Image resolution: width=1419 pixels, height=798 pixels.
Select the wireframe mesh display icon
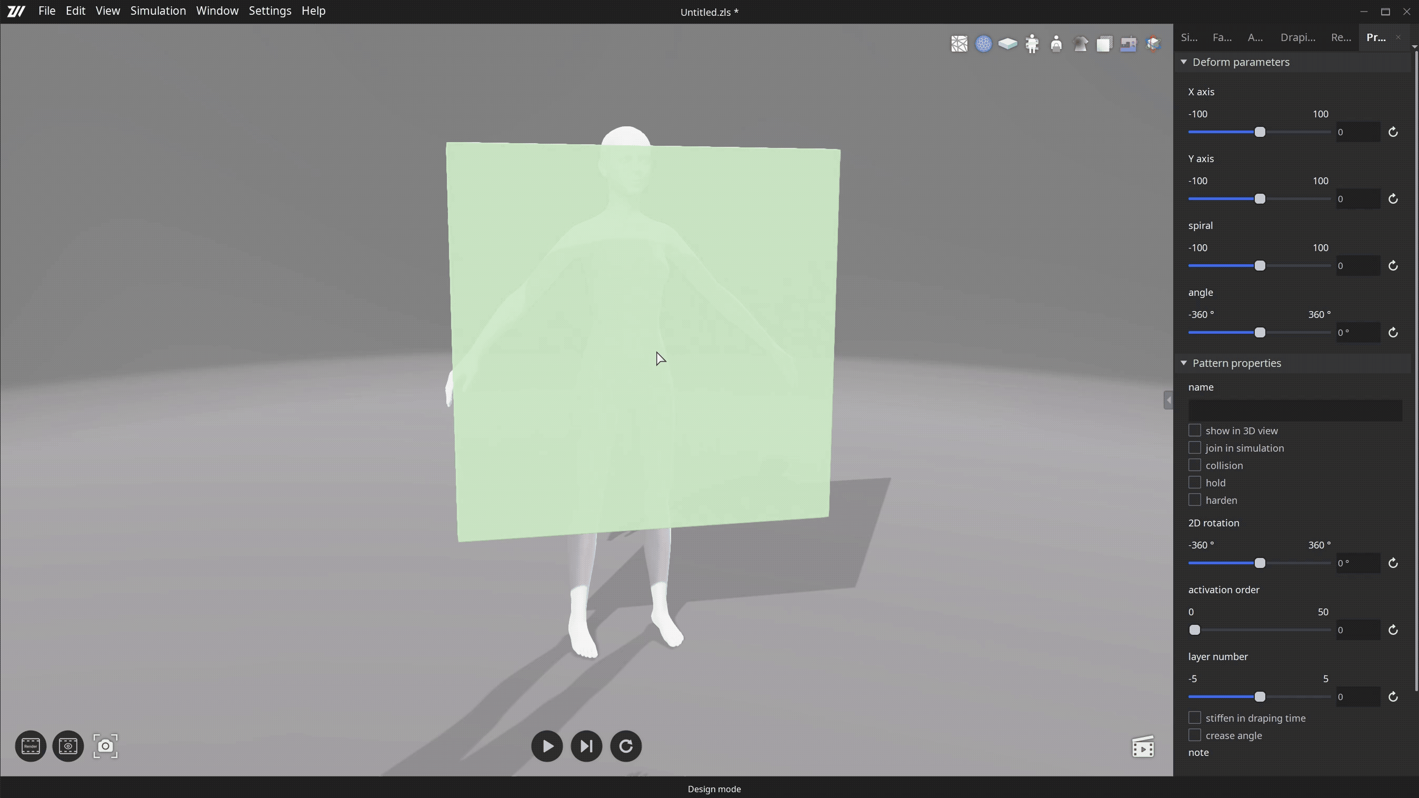[x=959, y=44]
